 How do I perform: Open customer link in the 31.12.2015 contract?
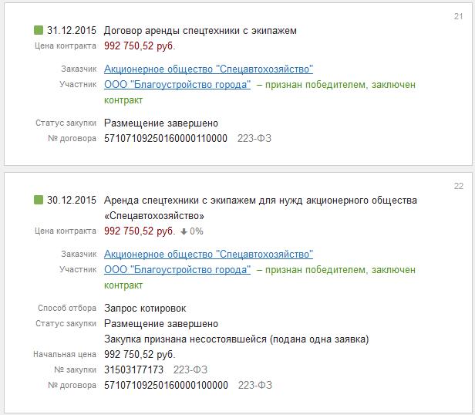tap(208, 69)
